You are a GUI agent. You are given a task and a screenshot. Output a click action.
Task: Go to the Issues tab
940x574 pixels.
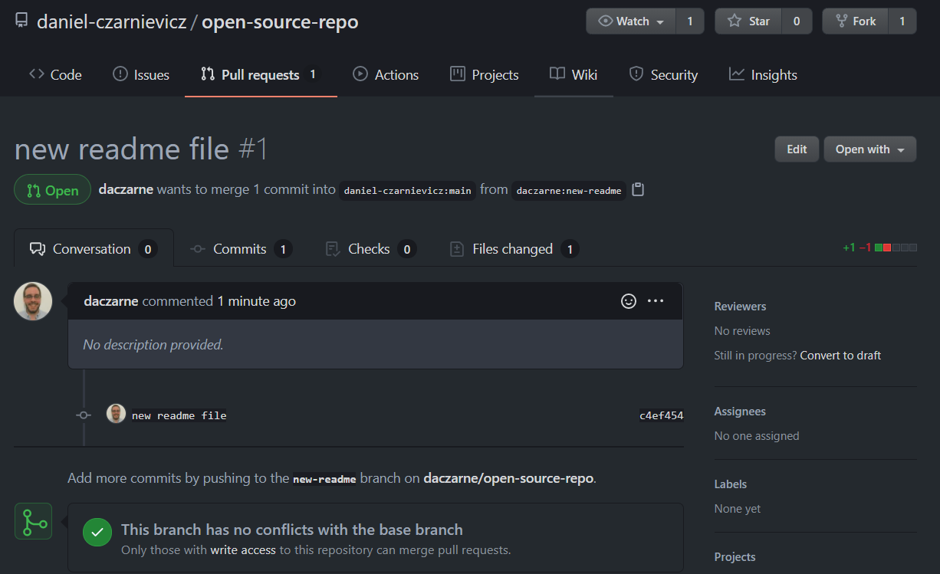141,75
